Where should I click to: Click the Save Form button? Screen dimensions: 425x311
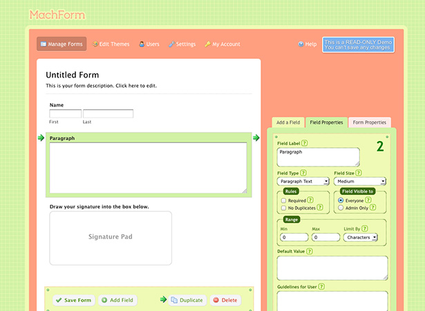click(74, 300)
